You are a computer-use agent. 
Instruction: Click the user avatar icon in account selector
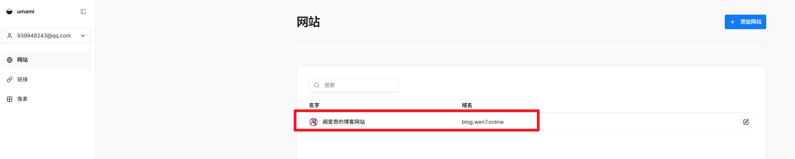[10, 36]
